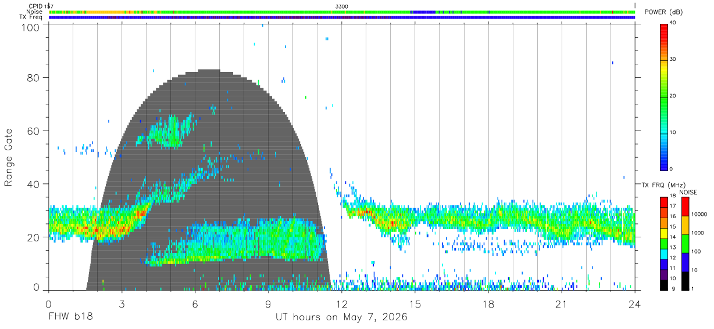Click the 40 label on POWER color bar
714x329 pixels.
[x=673, y=23]
